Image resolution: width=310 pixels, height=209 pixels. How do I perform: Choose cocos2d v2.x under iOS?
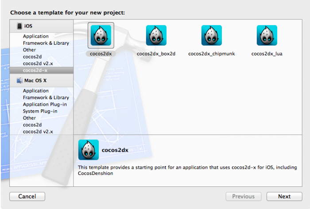(38, 63)
